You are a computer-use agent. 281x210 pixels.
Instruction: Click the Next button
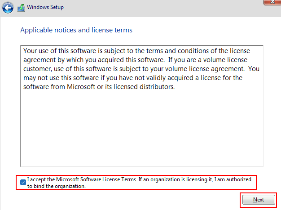click(259, 200)
